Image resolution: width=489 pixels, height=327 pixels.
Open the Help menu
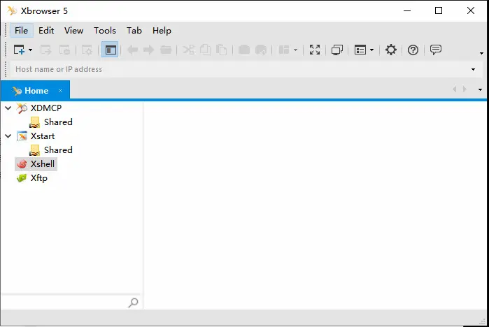coord(162,31)
